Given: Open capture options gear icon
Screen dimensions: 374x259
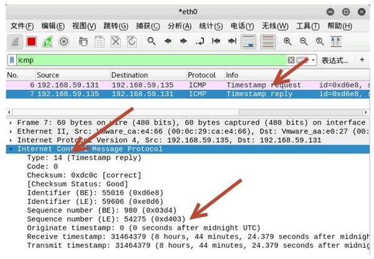Looking at the screenshot, I should pyautogui.click(x=64, y=42).
